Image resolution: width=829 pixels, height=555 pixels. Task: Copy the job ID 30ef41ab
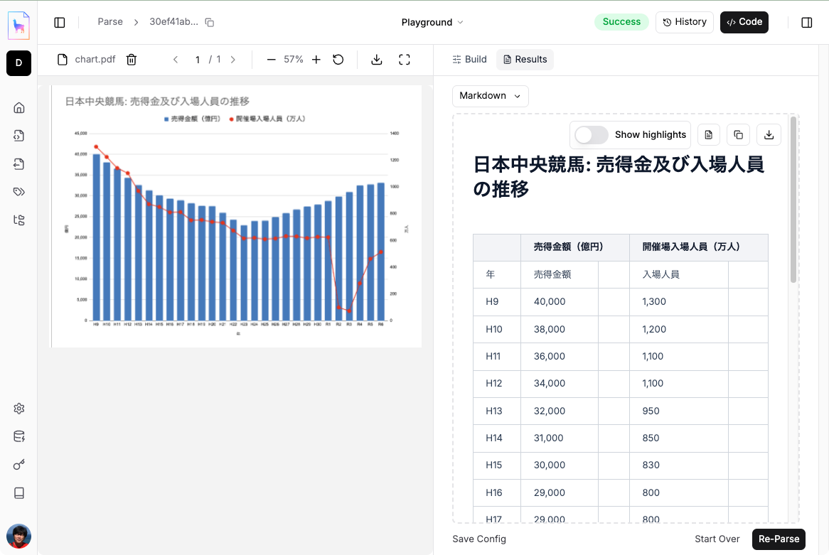coord(209,22)
